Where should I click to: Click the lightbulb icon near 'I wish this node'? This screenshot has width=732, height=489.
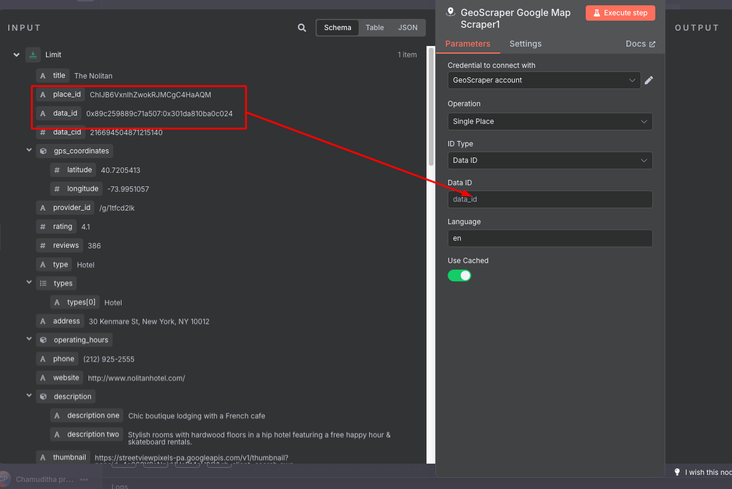678,472
